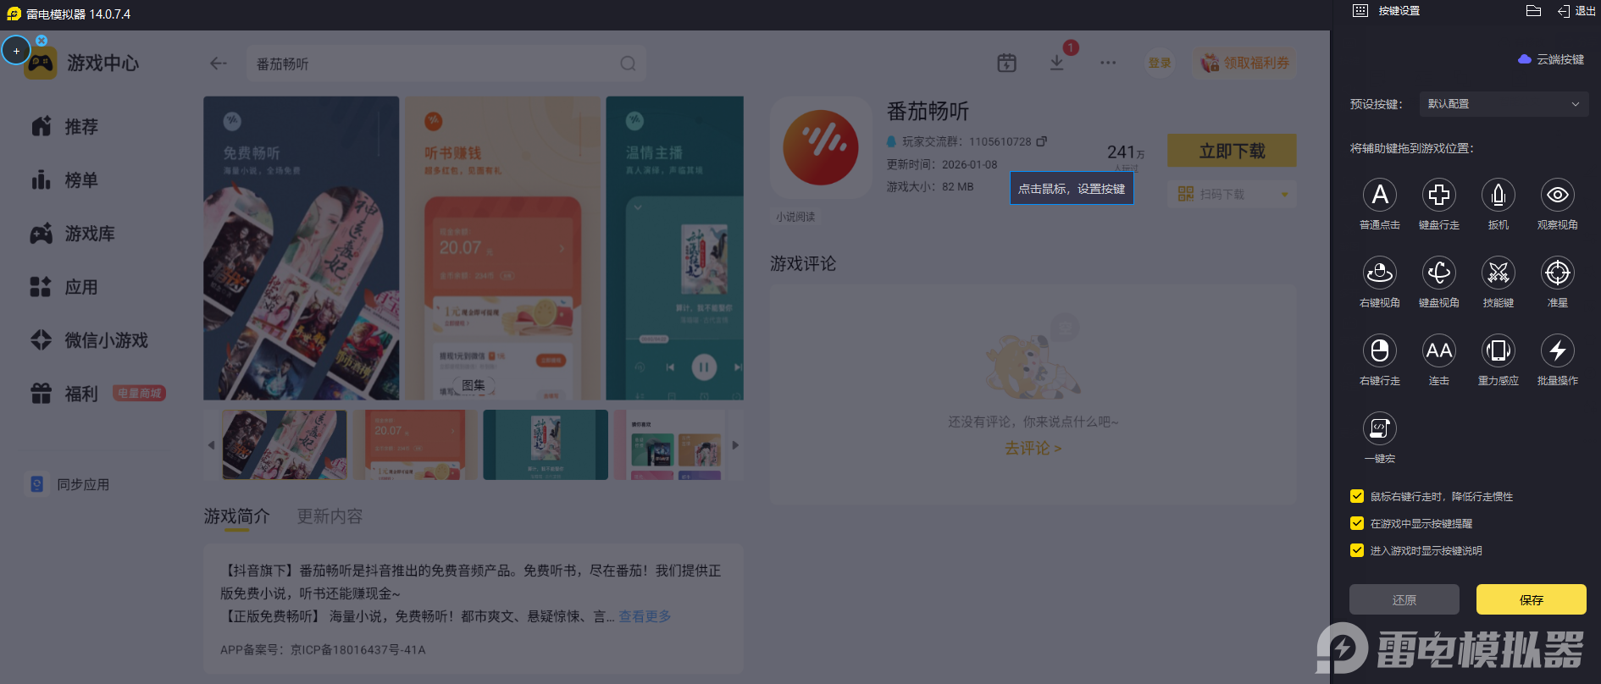Screen dimensions: 1601x684
Task: Select the orange 20.07 small thumbnail
Action: point(415,445)
